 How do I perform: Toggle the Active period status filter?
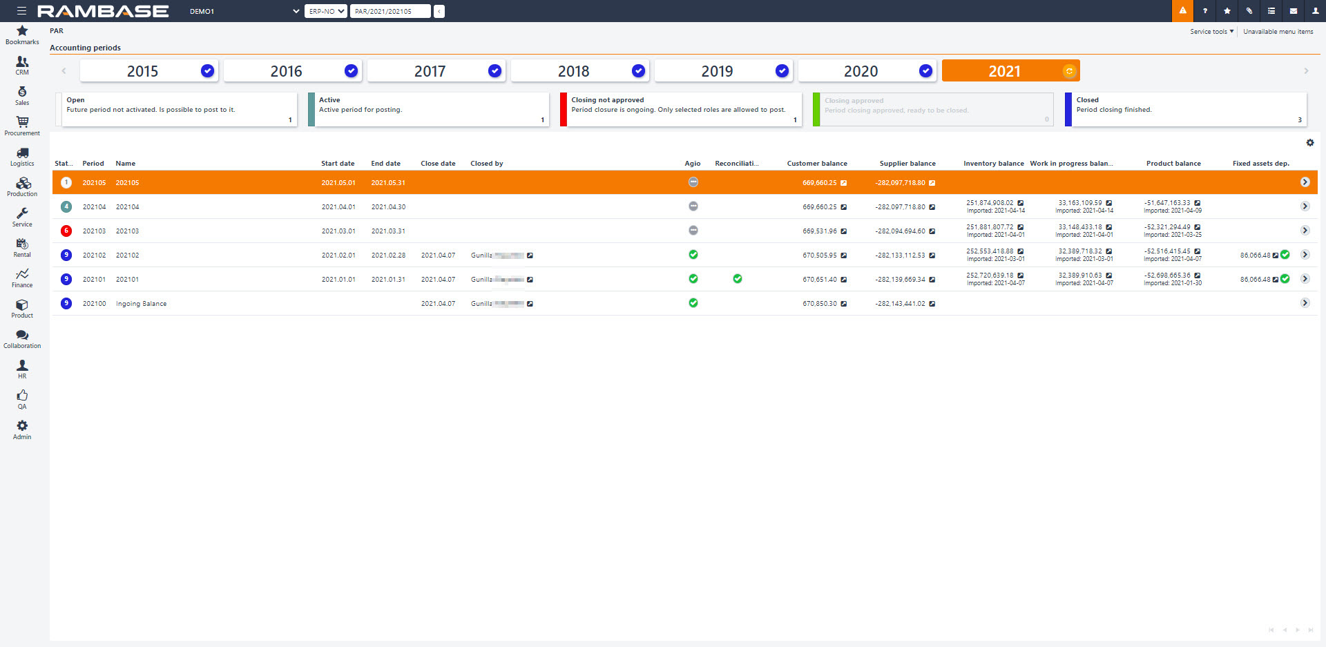click(x=429, y=110)
